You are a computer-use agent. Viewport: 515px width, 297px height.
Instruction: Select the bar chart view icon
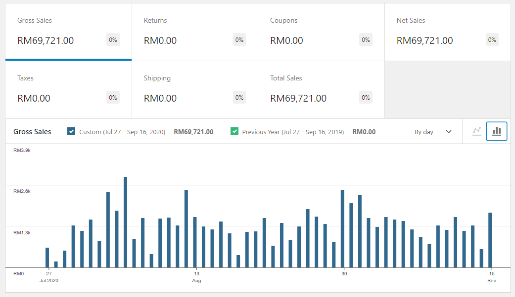click(497, 131)
